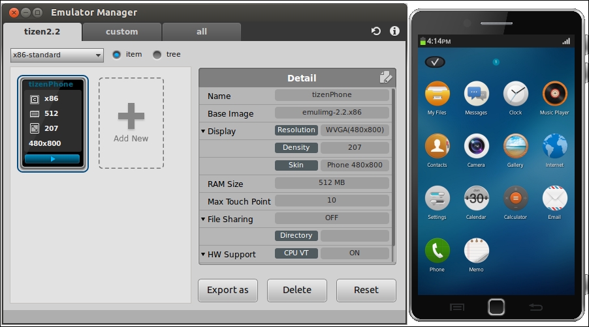
Task: Switch to the all tab
Action: [x=202, y=32]
